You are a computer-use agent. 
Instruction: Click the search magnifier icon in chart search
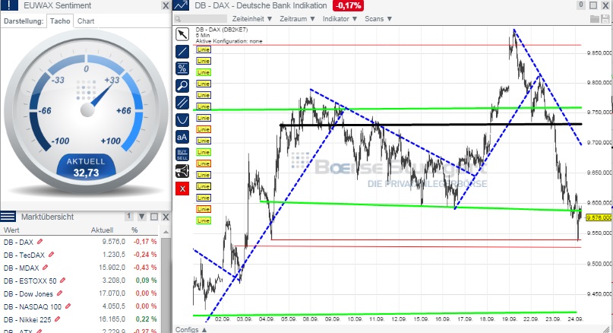[178, 19]
